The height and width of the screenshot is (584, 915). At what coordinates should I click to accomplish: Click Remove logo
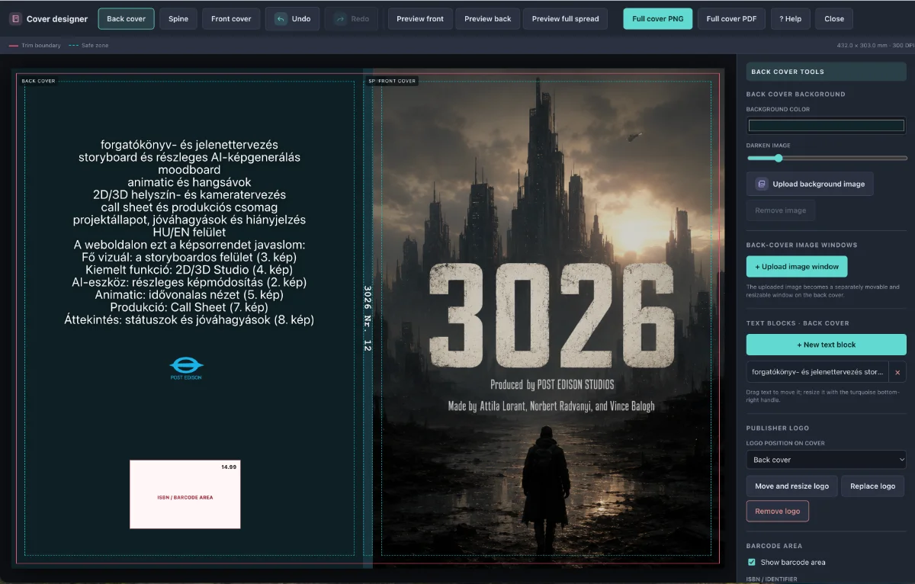tap(777, 512)
